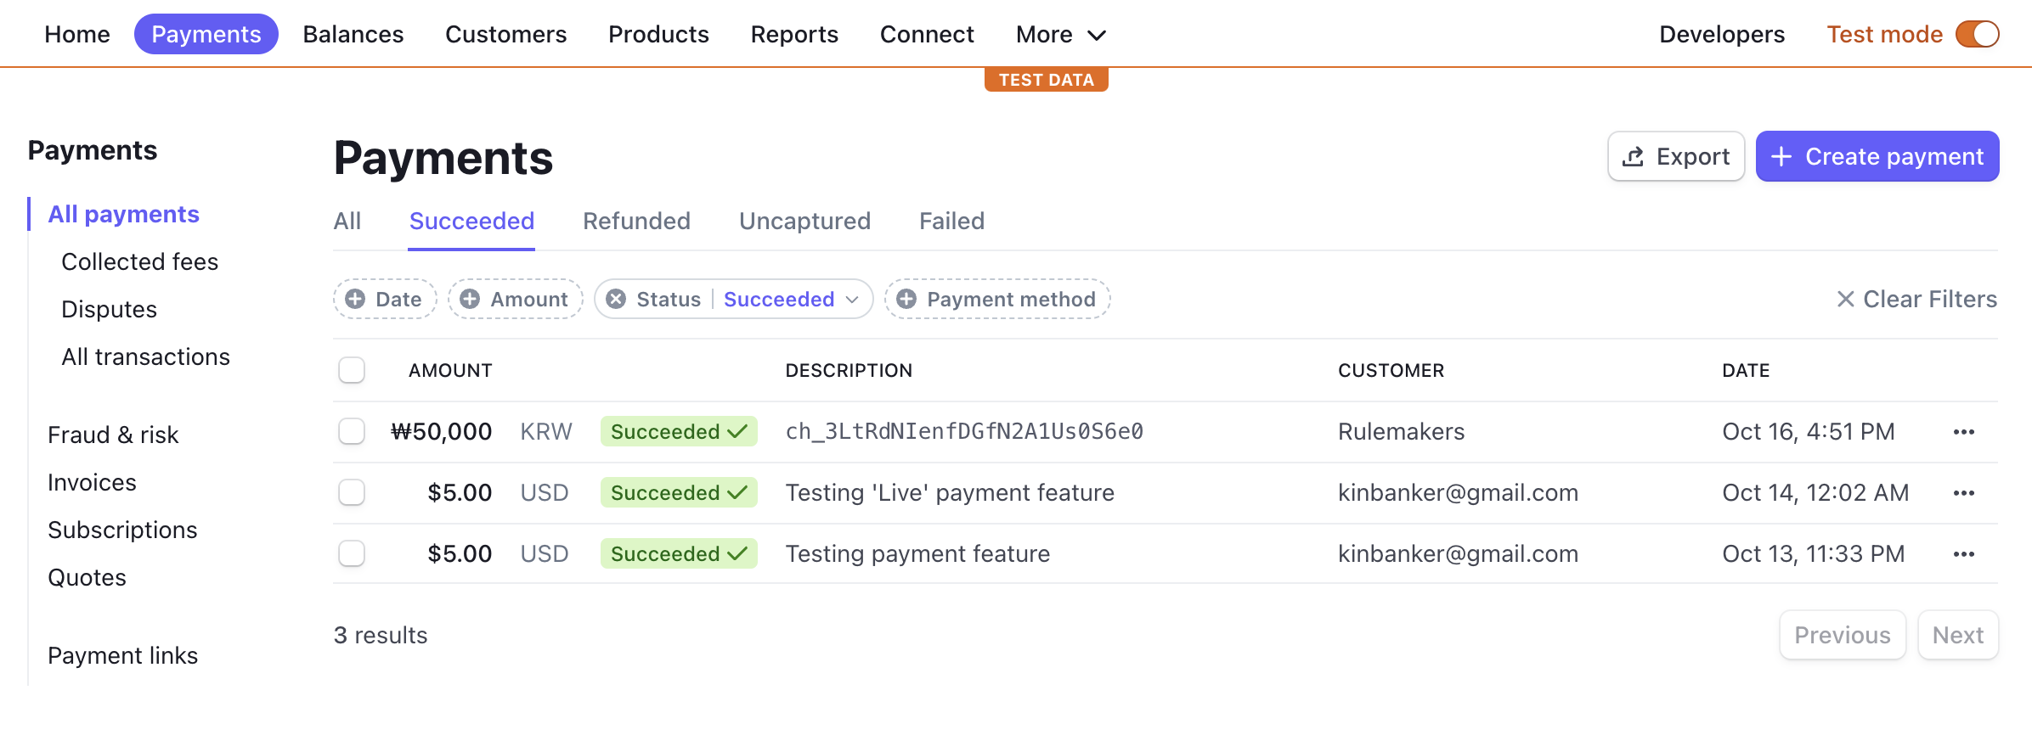
Task: Open the kinbanker@gmail.com customer on Oct 14
Action: (1458, 493)
